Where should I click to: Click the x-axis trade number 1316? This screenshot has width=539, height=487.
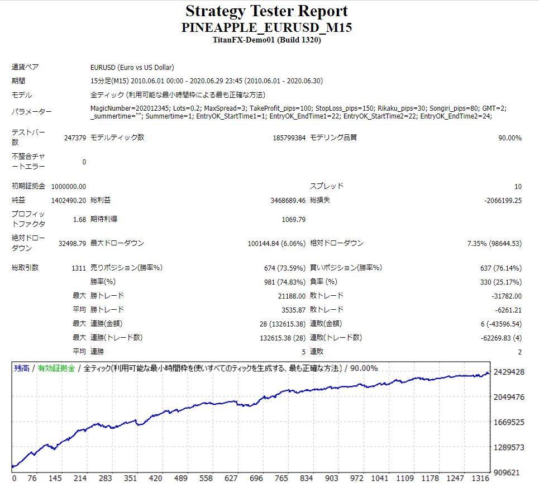pos(480,478)
